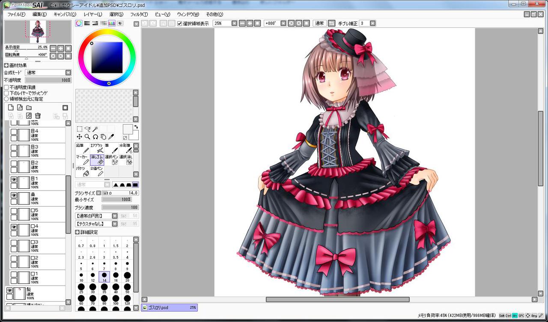This screenshot has height=322, width=548.
Task: Adjust the layer 不透明度 opacity slider
Action: coord(48,80)
